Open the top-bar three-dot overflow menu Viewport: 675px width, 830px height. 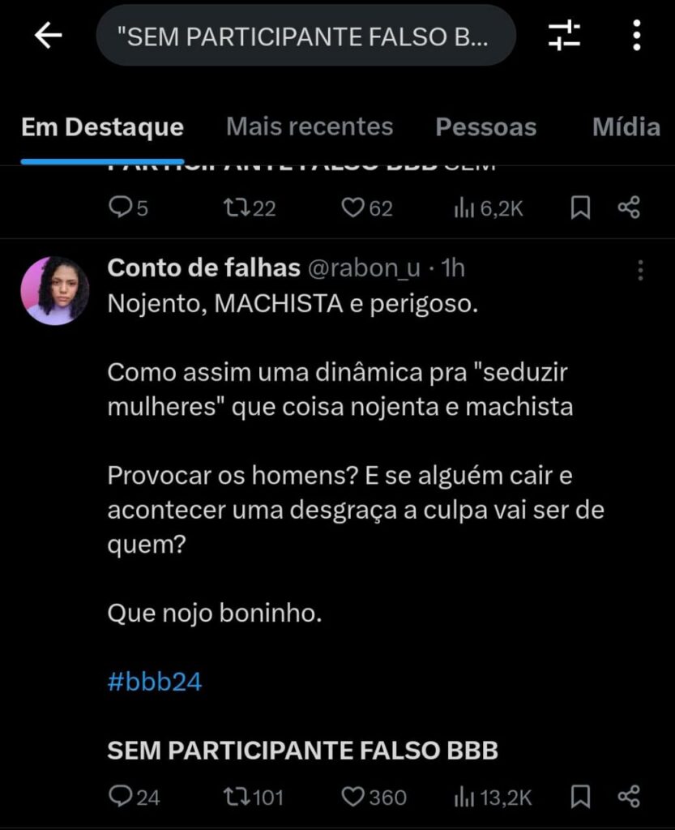[637, 36]
